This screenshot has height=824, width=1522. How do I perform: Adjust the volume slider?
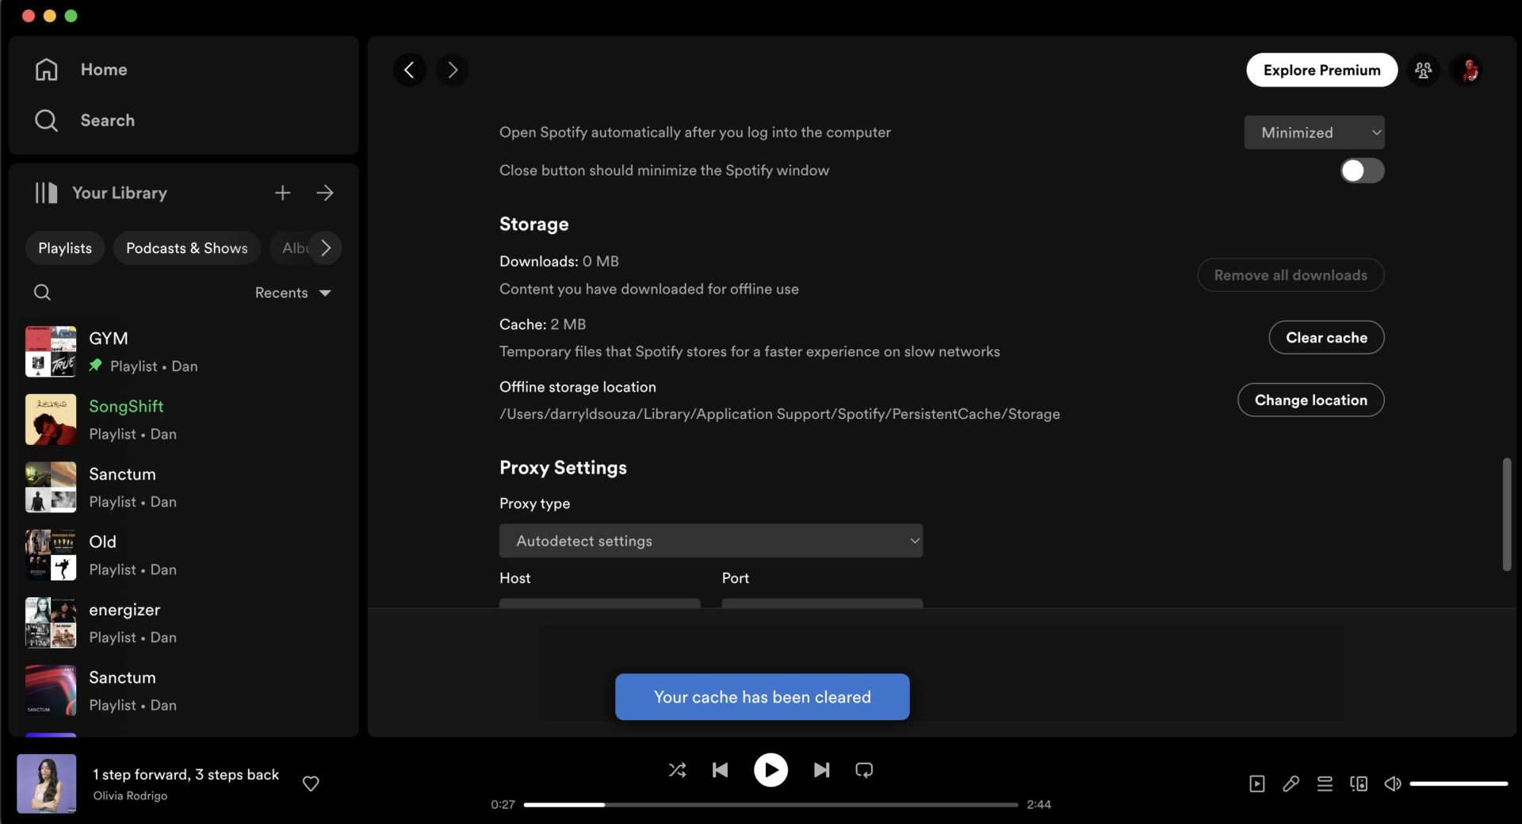(1459, 784)
